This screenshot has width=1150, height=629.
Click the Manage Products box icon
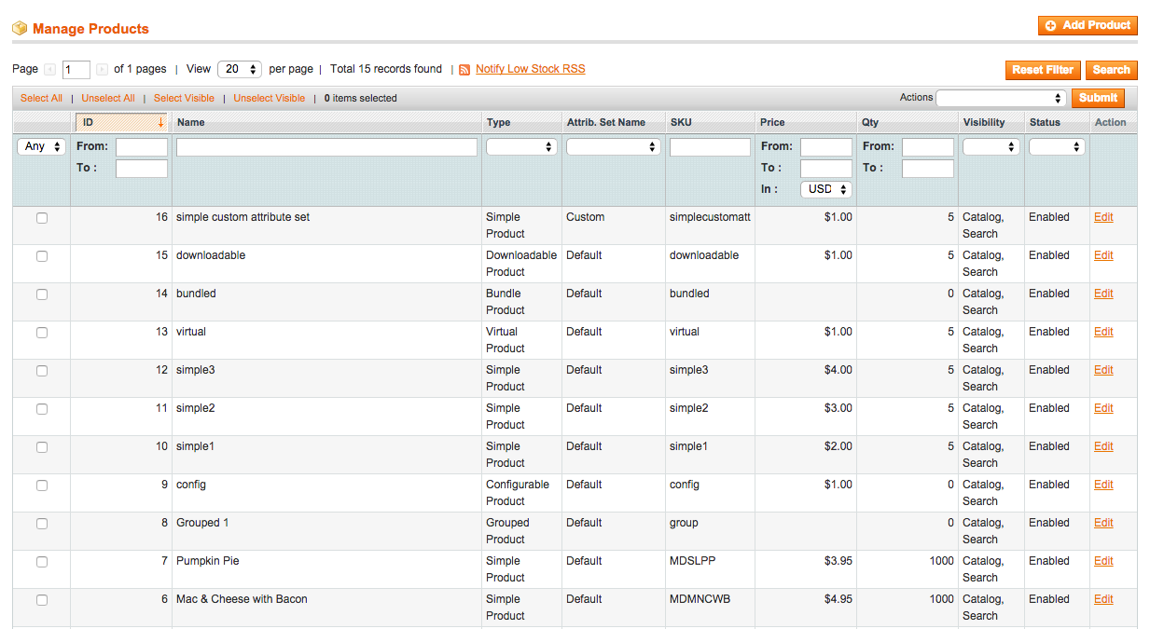(x=20, y=29)
